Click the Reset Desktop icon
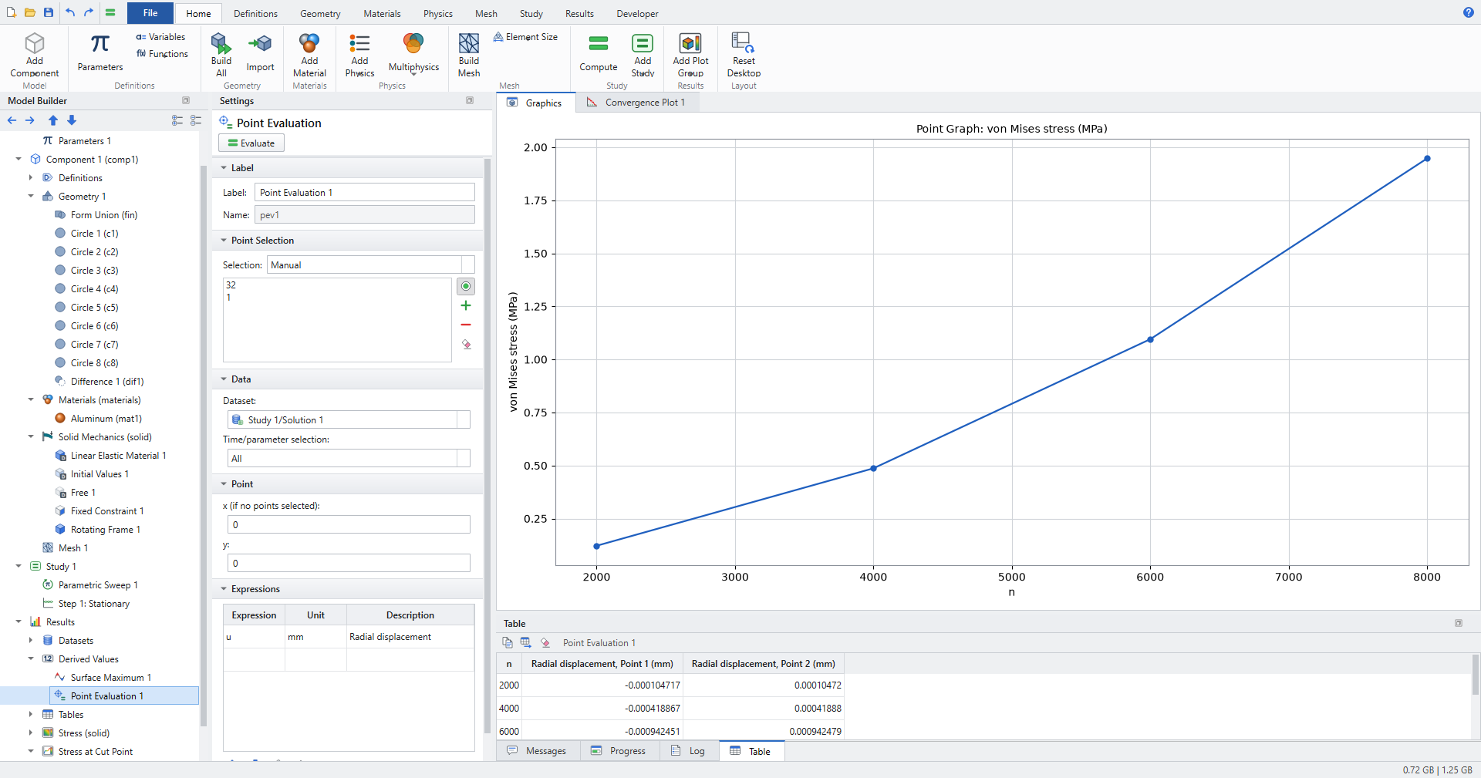Image resolution: width=1481 pixels, height=778 pixels. coord(744,43)
